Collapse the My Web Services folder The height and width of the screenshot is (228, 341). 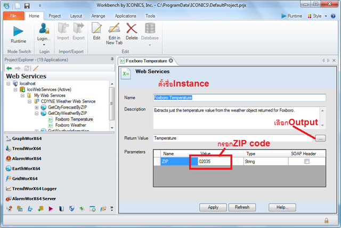coord(22,96)
